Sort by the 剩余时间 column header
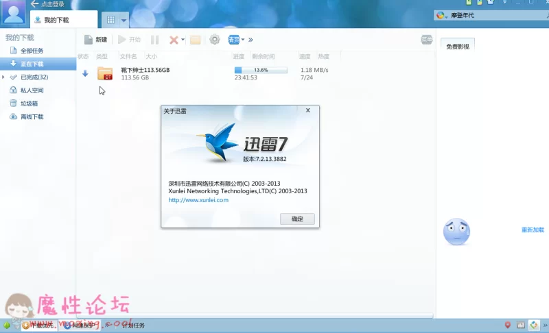The height and width of the screenshot is (333, 549). tap(264, 56)
